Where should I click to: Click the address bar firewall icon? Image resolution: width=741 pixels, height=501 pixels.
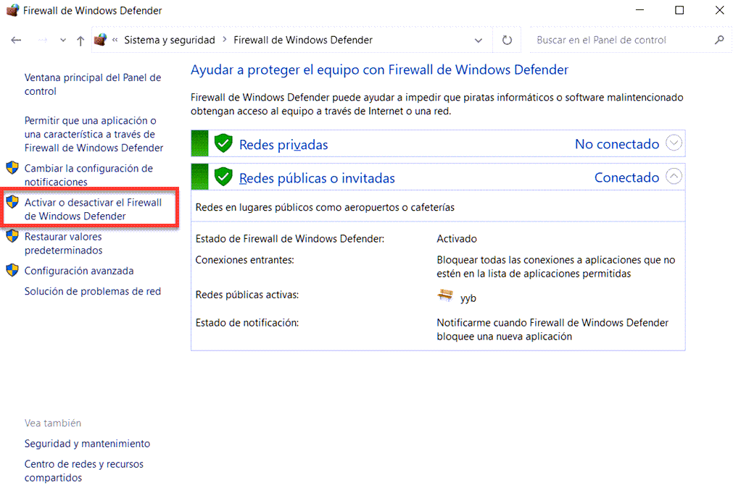click(100, 40)
